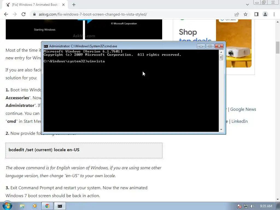View site info via the padlock icon
The width and height of the screenshot is (280, 210).
tap(34, 14)
